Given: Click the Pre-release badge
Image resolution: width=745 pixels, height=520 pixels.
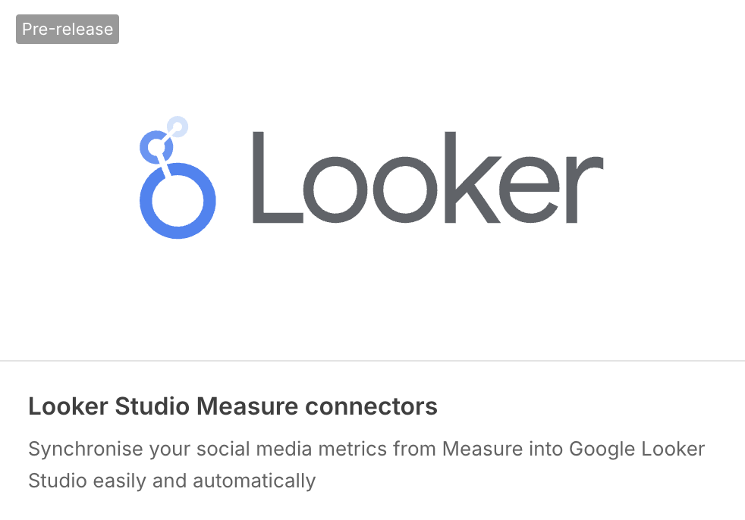Looking at the screenshot, I should click(68, 29).
